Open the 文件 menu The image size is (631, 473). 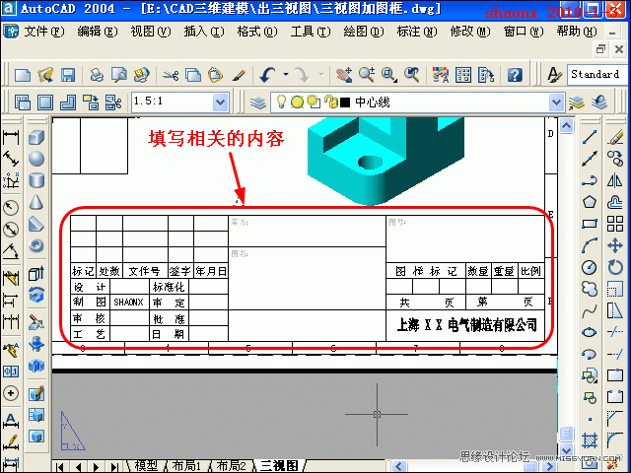(x=43, y=32)
